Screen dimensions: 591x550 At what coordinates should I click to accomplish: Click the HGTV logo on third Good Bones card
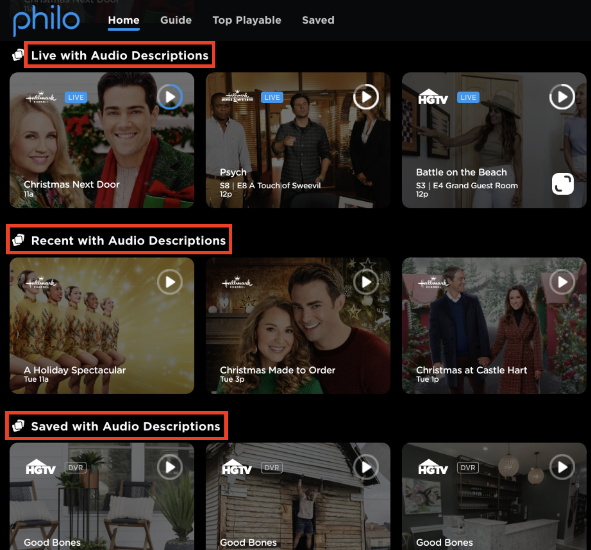[x=433, y=467]
